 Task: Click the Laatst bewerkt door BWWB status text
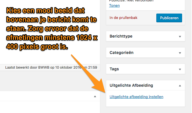coord(51,68)
